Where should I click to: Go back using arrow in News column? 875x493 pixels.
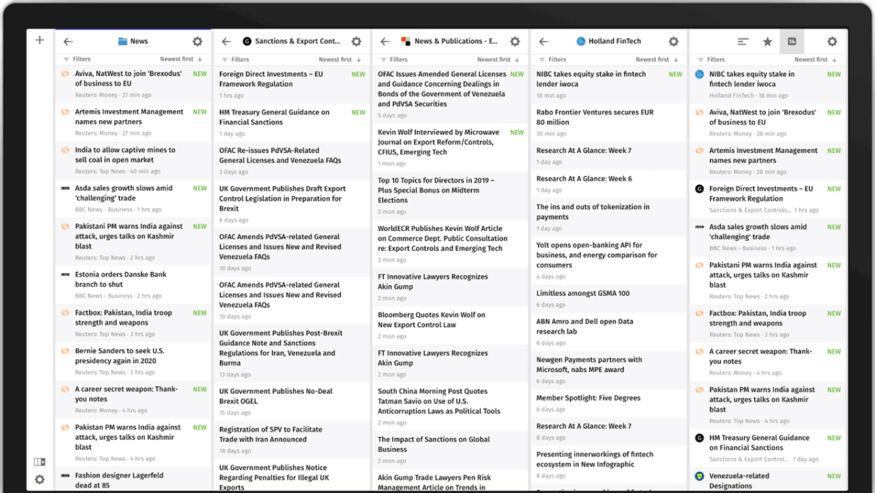click(x=69, y=42)
